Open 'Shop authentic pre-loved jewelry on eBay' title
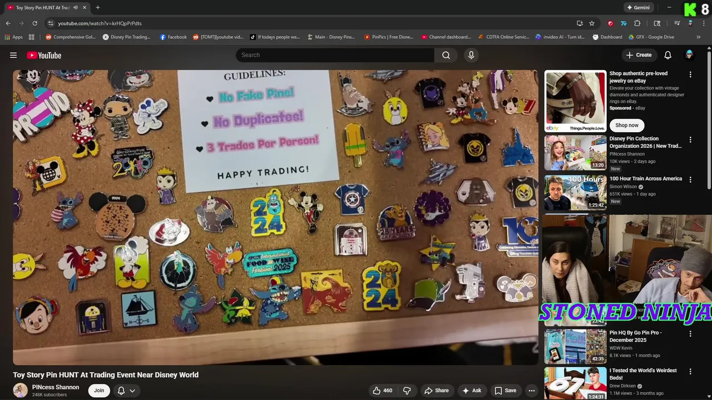Image resolution: width=712 pixels, height=400 pixels. click(x=639, y=77)
